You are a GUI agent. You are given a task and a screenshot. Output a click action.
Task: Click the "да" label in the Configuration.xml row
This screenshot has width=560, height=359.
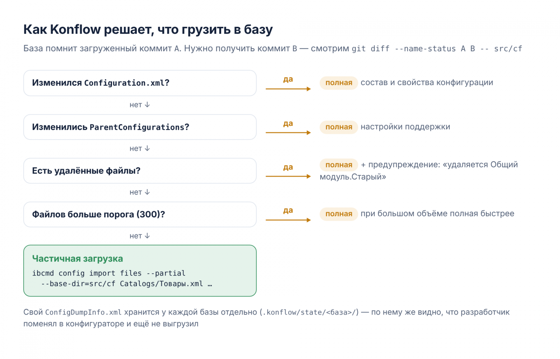point(288,79)
